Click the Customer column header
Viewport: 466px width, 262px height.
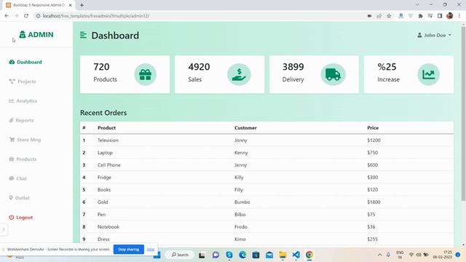245,128
